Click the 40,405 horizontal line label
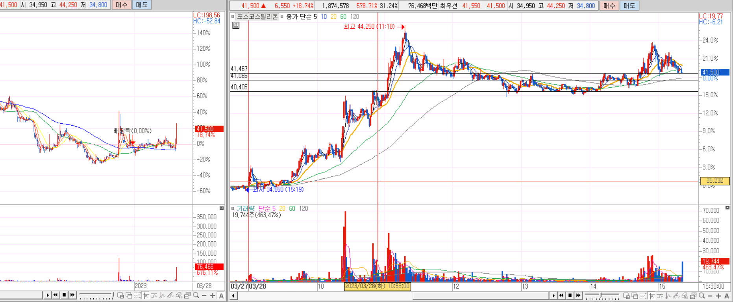733x302 pixels. pyautogui.click(x=239, y=87)
